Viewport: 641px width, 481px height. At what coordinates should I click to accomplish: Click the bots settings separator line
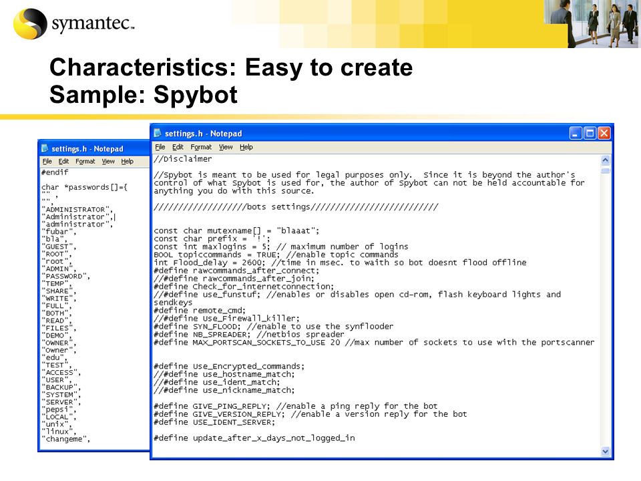click(296, 207)
